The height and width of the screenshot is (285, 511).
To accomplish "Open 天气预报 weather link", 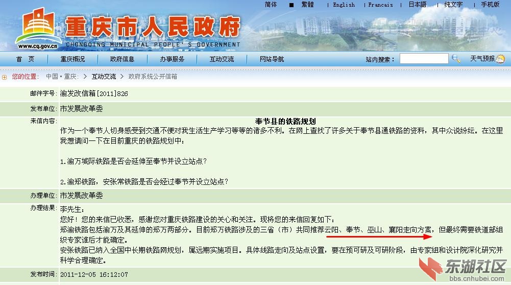I will point(482,59).
